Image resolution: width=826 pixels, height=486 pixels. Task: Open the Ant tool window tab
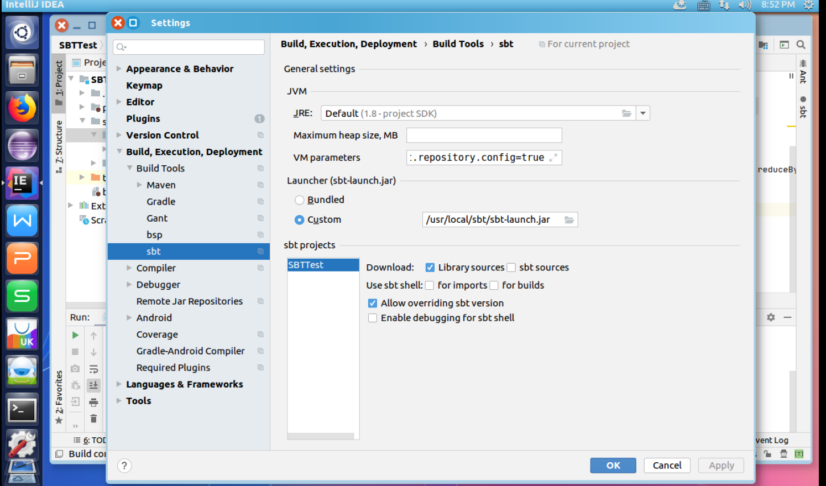coord(803,72)
